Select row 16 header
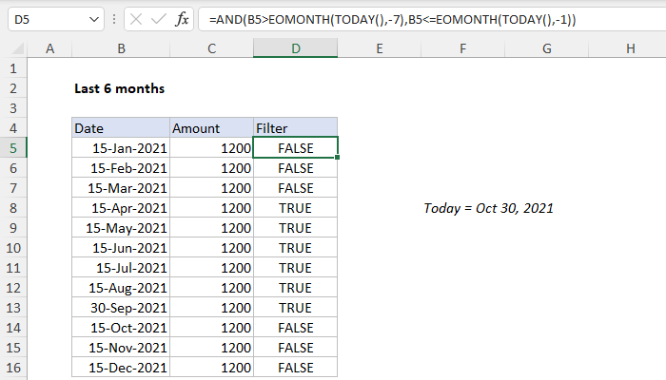 [x=14, y=367]
